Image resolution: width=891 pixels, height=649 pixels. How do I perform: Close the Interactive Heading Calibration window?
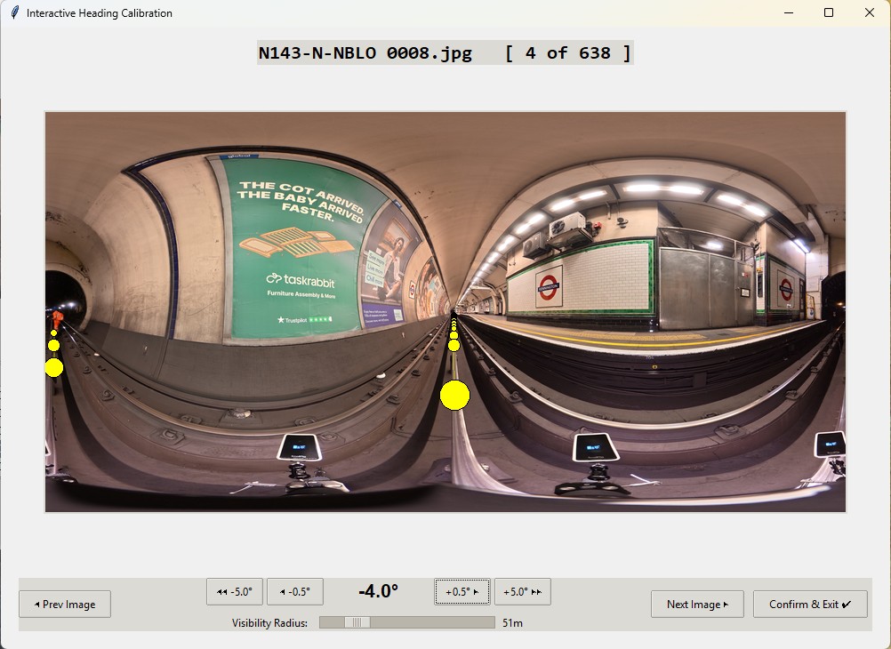click(870, 12)
